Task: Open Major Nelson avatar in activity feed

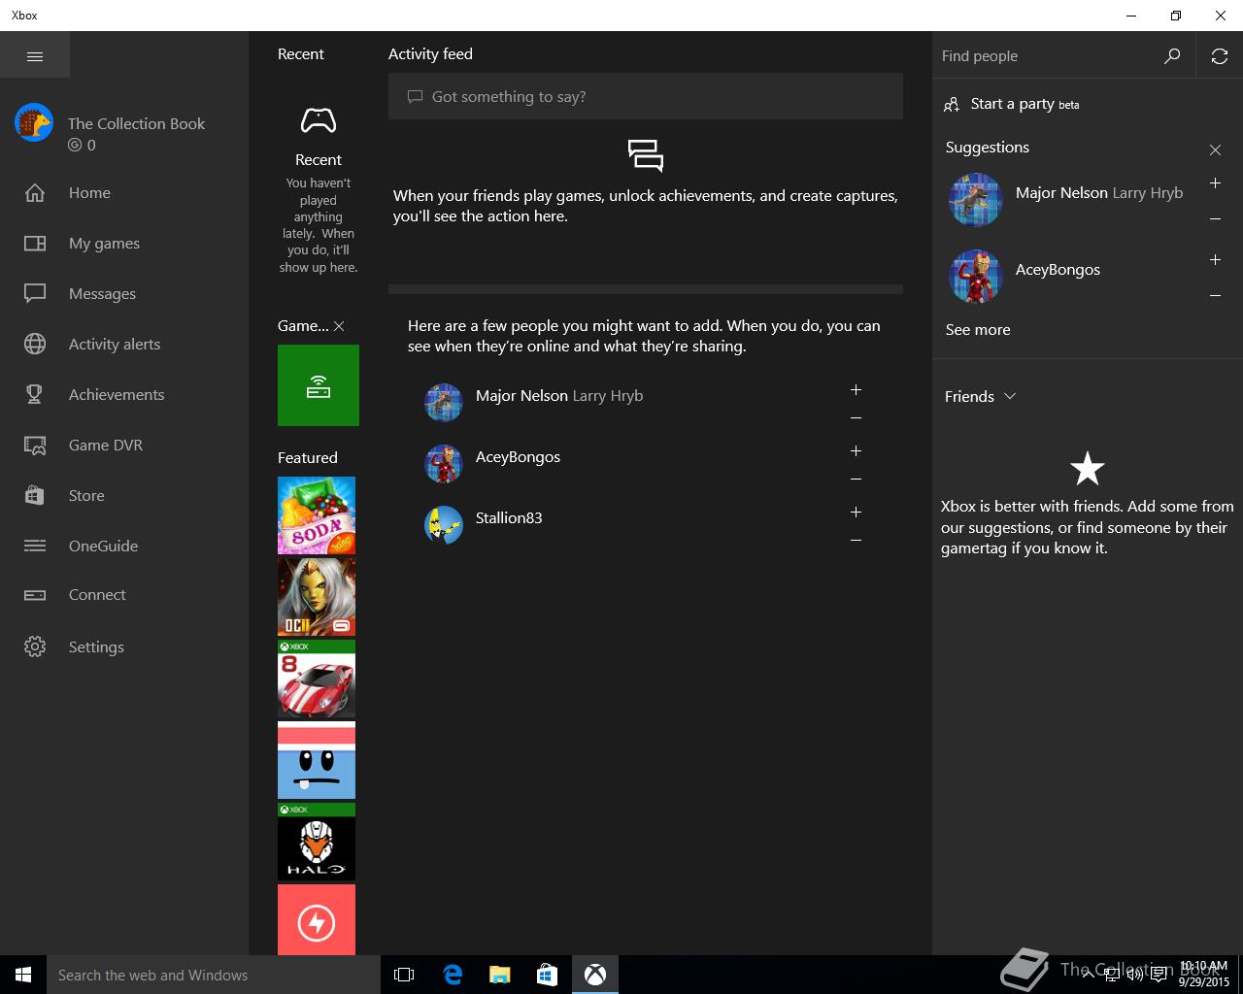Action: (444, 403)
